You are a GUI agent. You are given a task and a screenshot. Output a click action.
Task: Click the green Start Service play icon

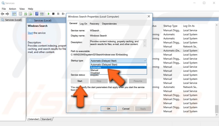click(49, 14)
